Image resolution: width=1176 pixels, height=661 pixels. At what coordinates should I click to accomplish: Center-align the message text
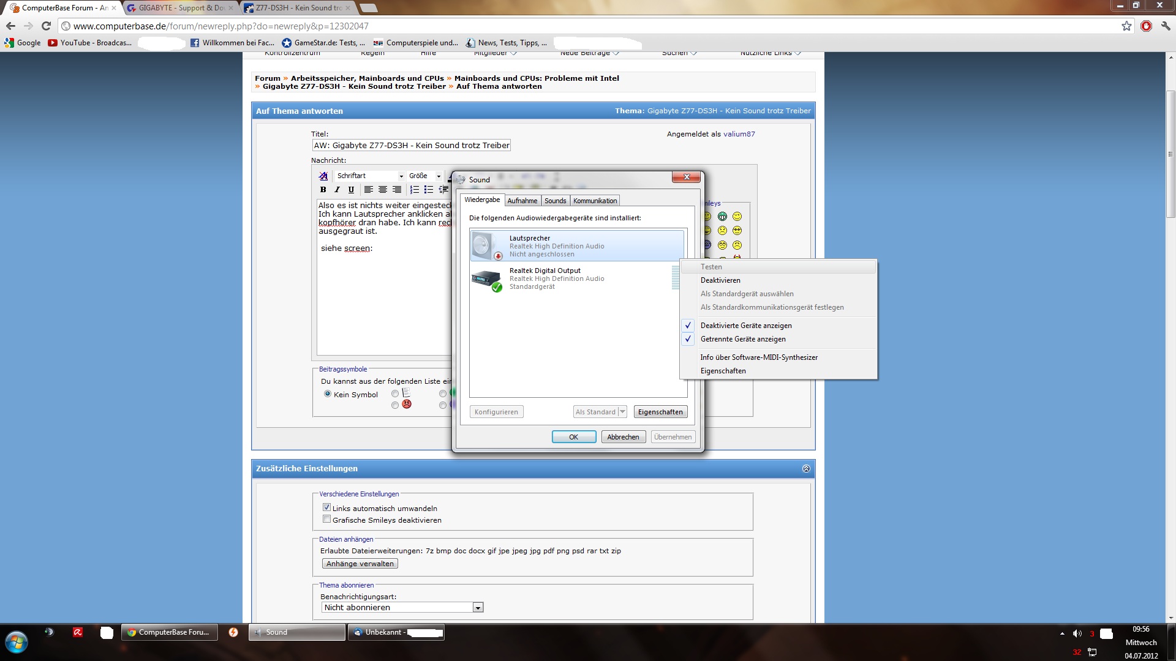[x=383, y=190]
